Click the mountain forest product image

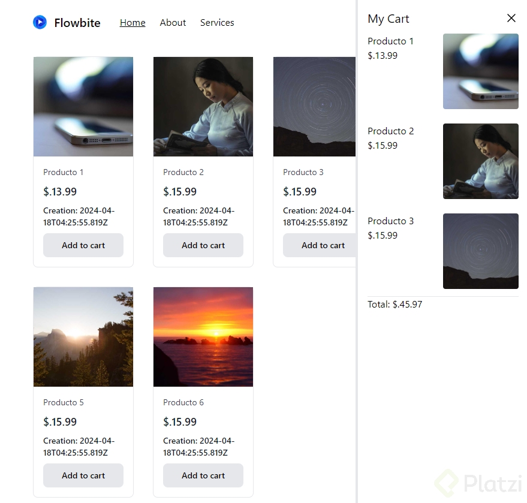pyautogui.click(x=83, y=337)
